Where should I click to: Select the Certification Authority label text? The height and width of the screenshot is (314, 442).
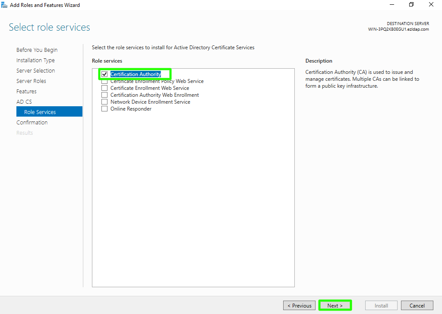pyautogui.click(x=136, y=74)
